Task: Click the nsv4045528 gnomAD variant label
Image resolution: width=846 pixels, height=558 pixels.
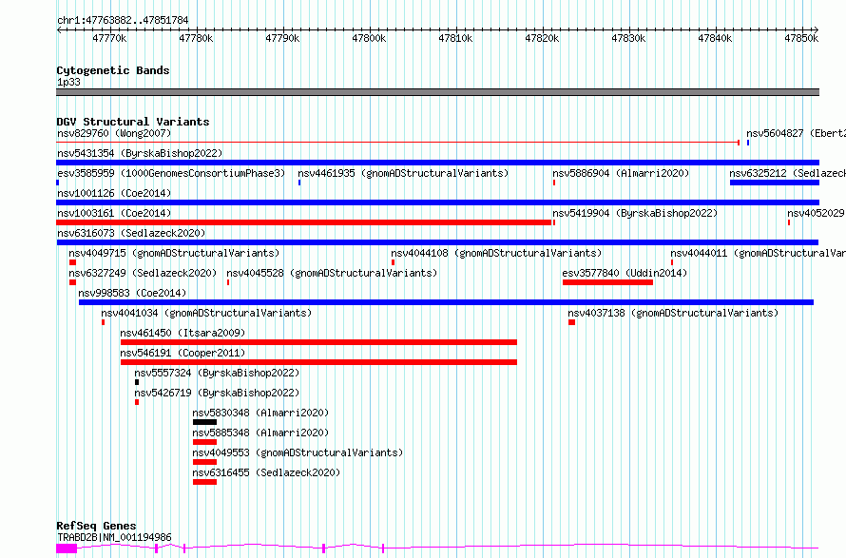Action: [x=332, y=273]
